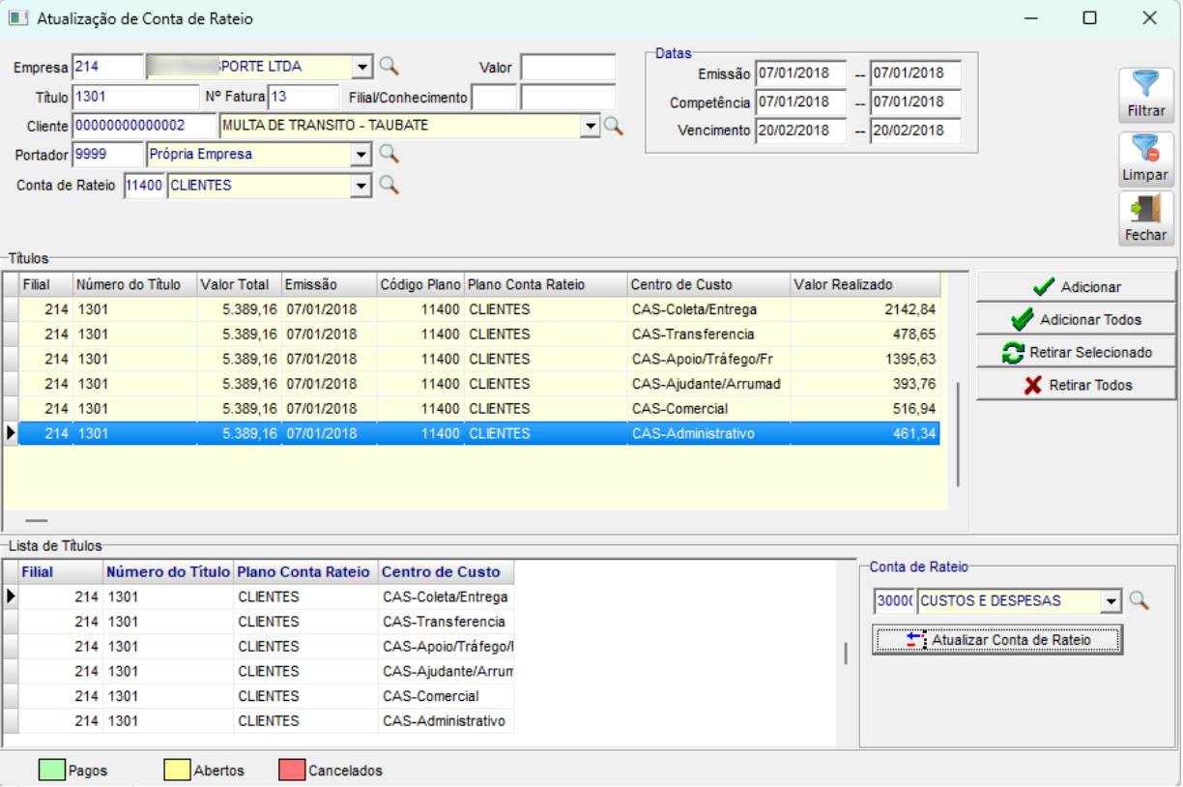Screen dimensions: 1183x787
Task: Click magnifier beside CUSTOS E DESPESAS
Action: [x=1139, y=600]
